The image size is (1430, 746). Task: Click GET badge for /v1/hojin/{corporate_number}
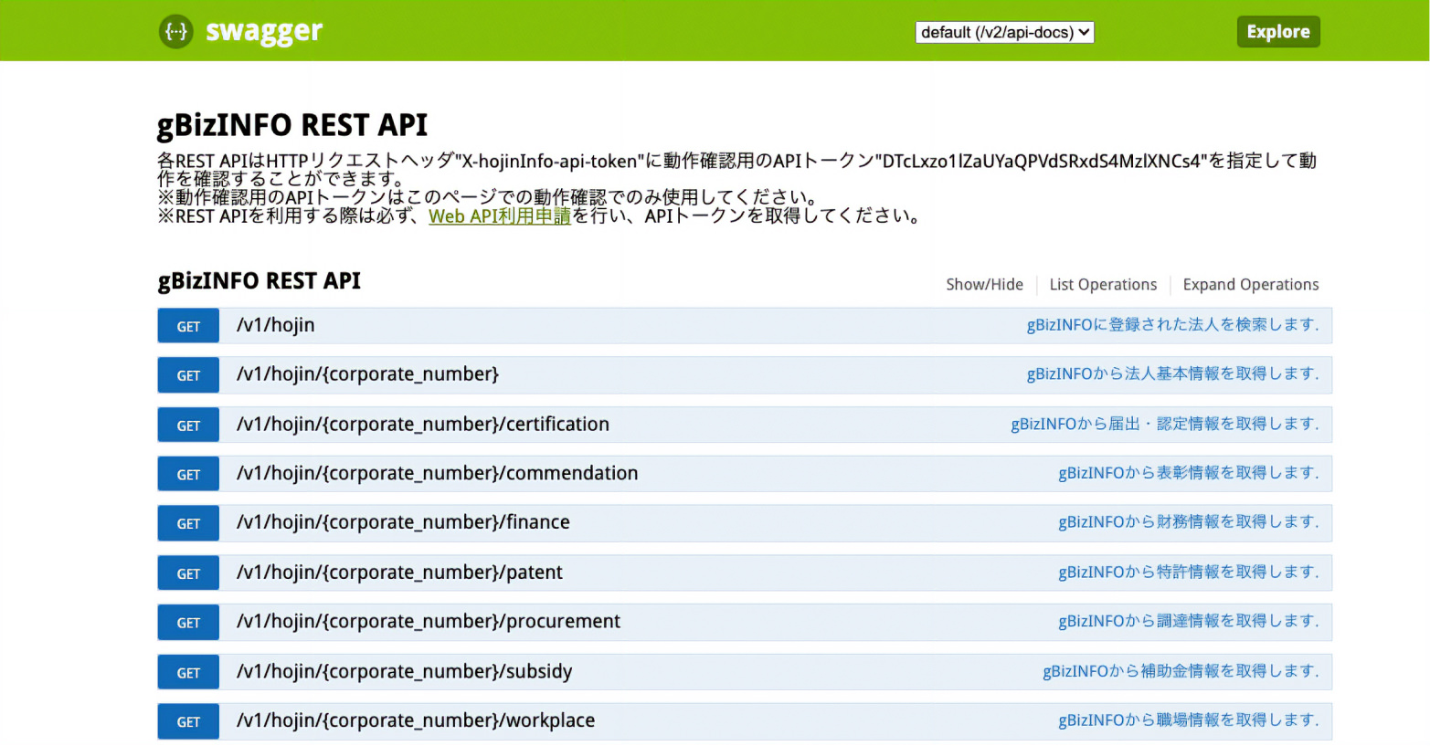click(188, 375)
